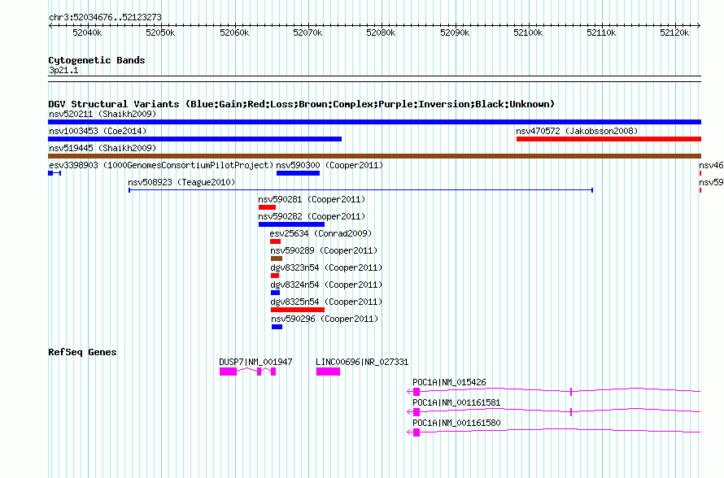
Task: Click the 52120k ruler tick label
Action: click(x=674, y=33)
